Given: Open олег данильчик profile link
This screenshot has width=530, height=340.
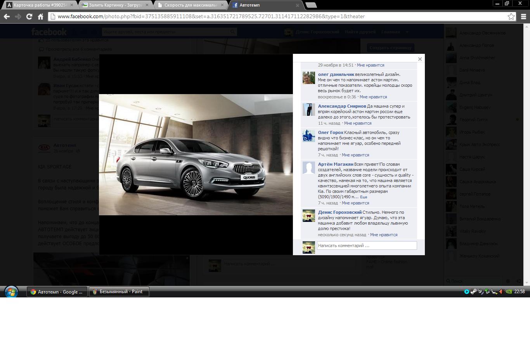Looking at the screenshot, I should (336, 74).
